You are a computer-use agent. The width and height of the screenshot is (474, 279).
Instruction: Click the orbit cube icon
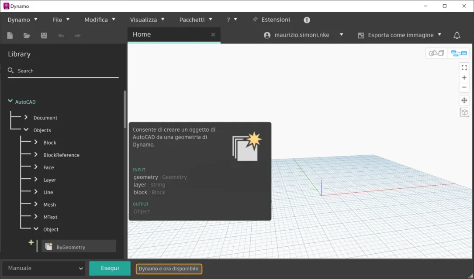tap(464, 112)
